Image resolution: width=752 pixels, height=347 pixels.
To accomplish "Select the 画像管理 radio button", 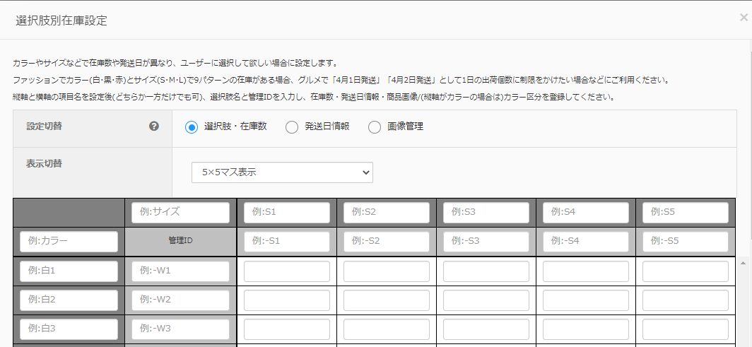I will 375,127.
